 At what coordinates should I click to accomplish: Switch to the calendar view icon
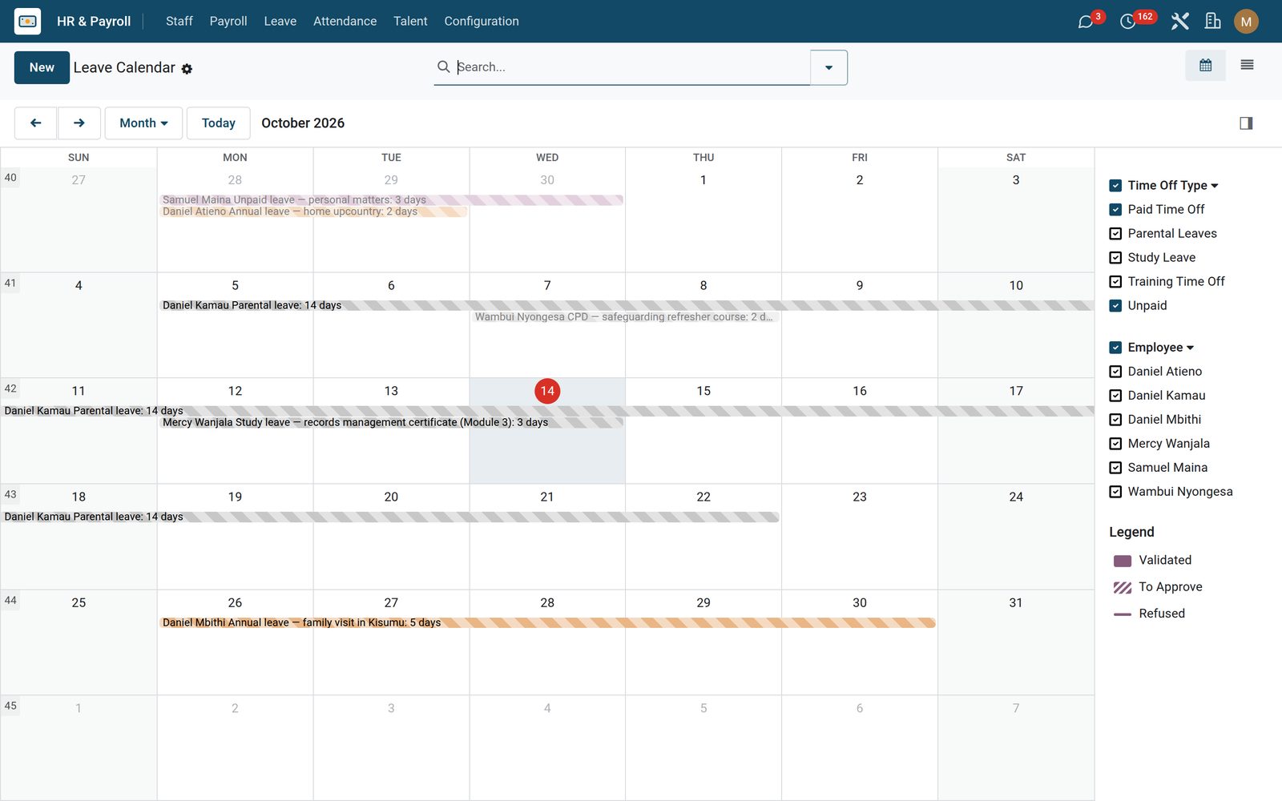point(1205,65)
